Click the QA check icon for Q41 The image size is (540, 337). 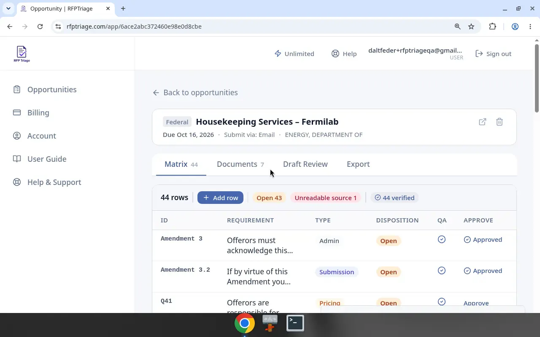[x=442, y=302]
